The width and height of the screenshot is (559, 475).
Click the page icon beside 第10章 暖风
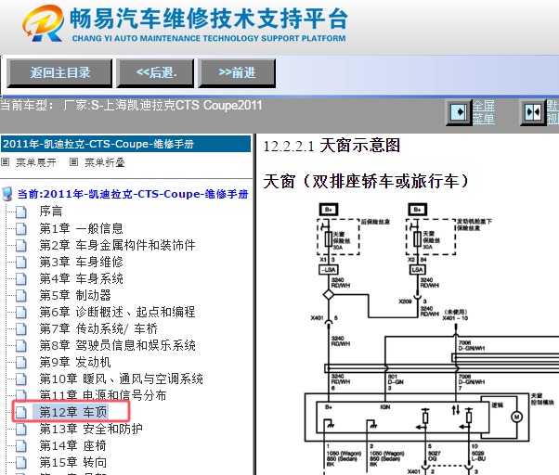point(21,379)
